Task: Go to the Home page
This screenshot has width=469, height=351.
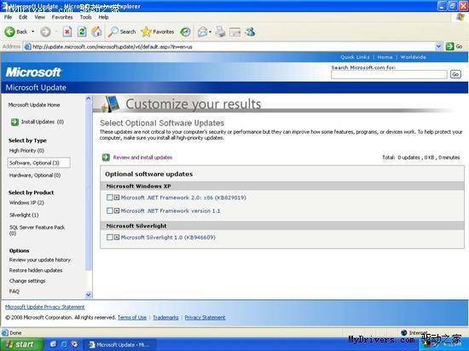Action: click(96, 32)
